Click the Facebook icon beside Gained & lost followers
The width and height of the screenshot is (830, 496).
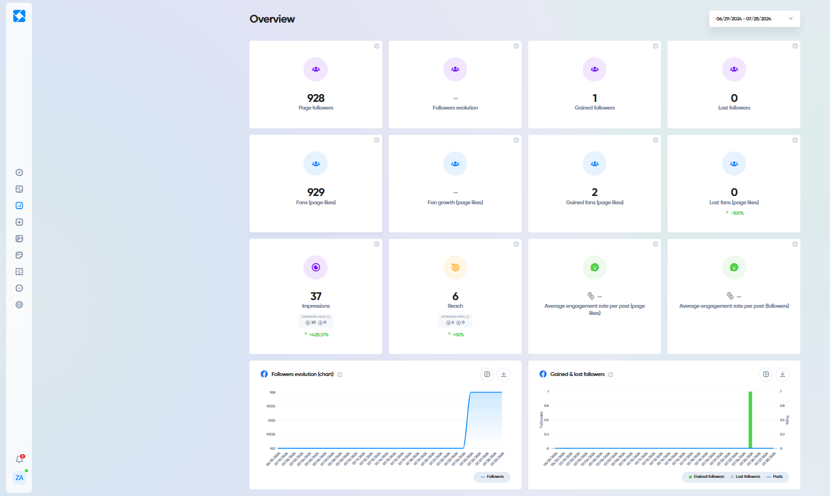click(x=542, y=374)
